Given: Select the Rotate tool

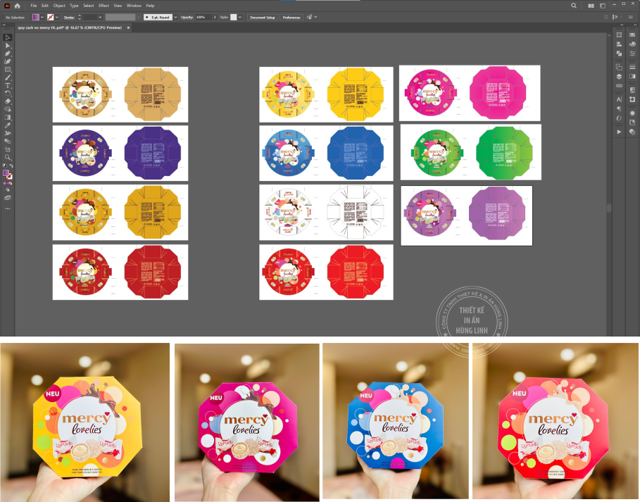Looking at the screenshot, I should 7,94.
